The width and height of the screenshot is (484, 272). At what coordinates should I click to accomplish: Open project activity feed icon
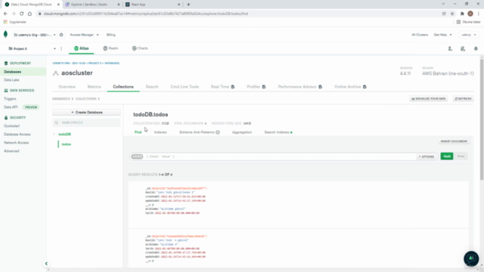tap(463, 48)
